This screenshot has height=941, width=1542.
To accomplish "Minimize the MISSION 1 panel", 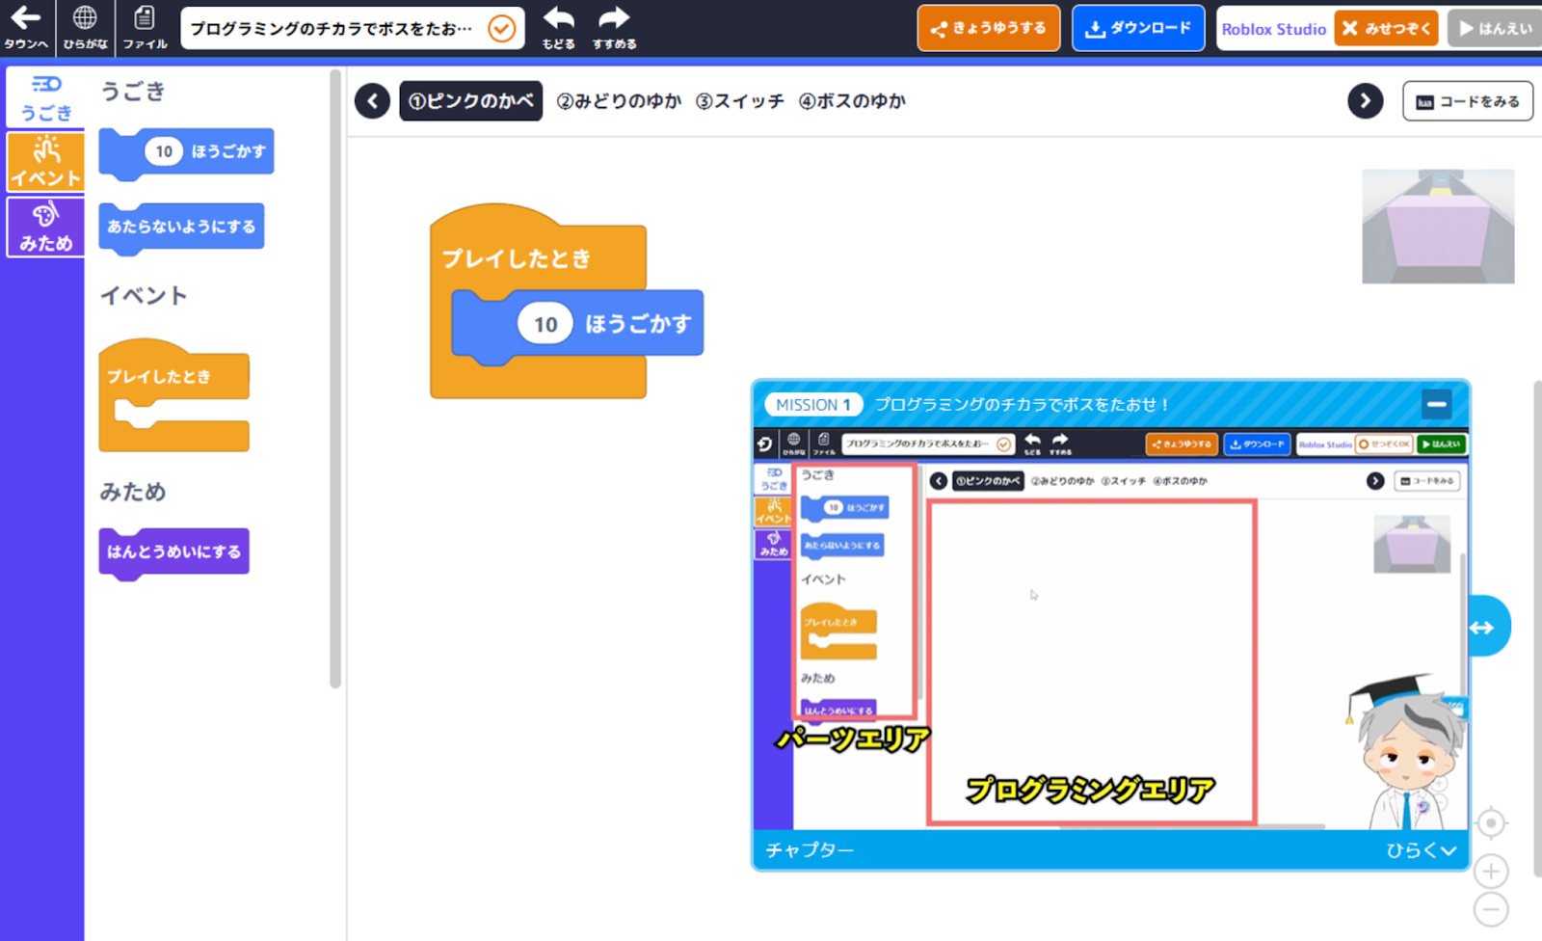I will (x=1436, y=405).
